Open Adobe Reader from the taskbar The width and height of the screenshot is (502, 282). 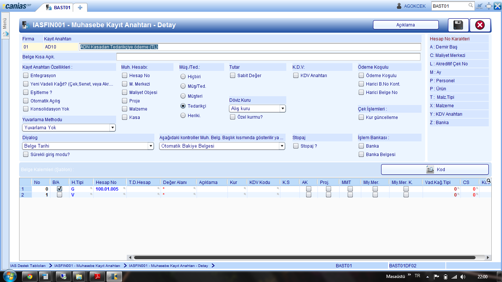coord(98,276)
